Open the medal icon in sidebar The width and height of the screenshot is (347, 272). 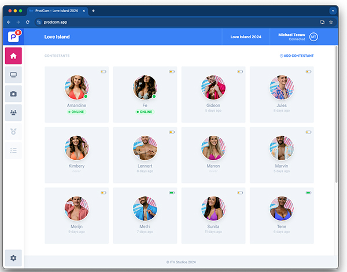[x=13, y=132]
